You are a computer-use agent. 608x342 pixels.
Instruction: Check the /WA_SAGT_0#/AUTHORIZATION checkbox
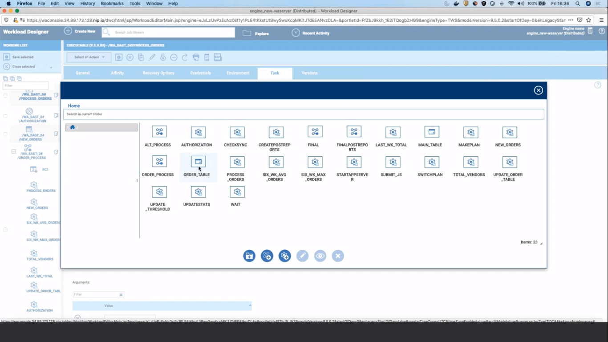[5, 116]
